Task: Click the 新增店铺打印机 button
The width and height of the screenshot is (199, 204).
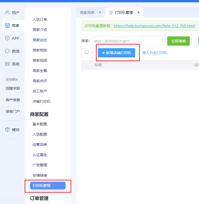Action: click(116, 53)
